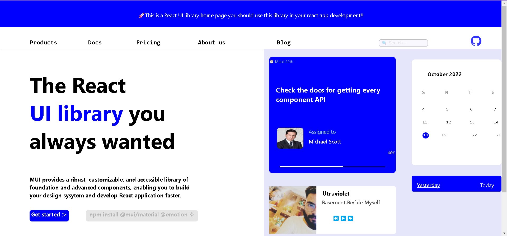Click the magnifier icon in the search bar
The height and width of the screenshot is (236, 507).
tap(384, 43)
